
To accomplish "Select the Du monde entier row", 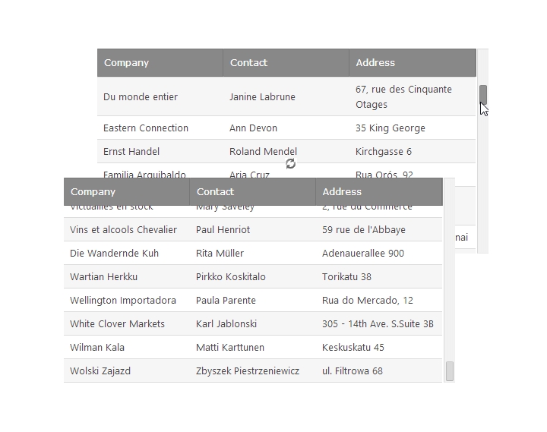I will click(x=286, y=96).
